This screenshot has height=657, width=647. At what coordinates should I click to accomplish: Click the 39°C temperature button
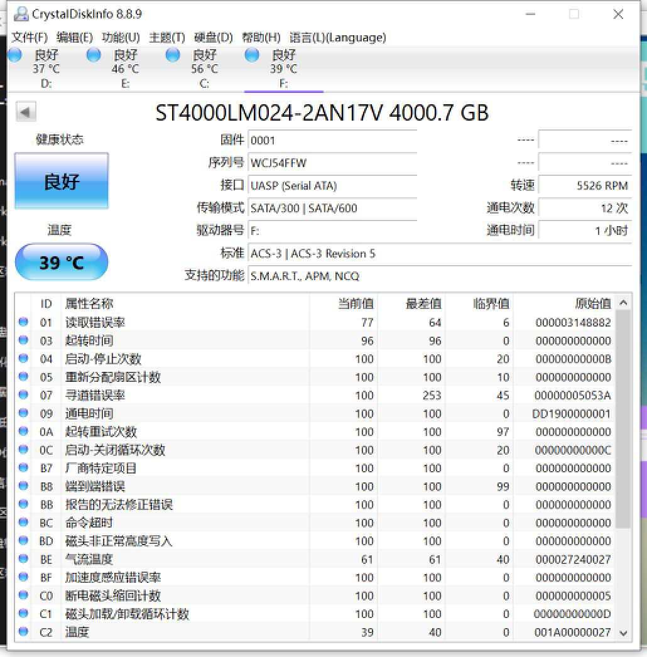(61, 262)
